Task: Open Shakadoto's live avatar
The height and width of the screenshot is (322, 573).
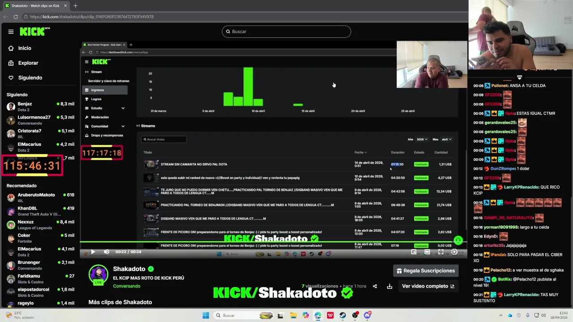Action: [98, 275]
